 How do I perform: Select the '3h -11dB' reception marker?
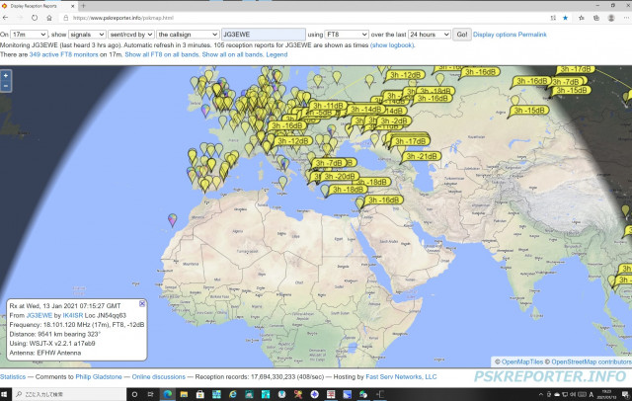326,105
